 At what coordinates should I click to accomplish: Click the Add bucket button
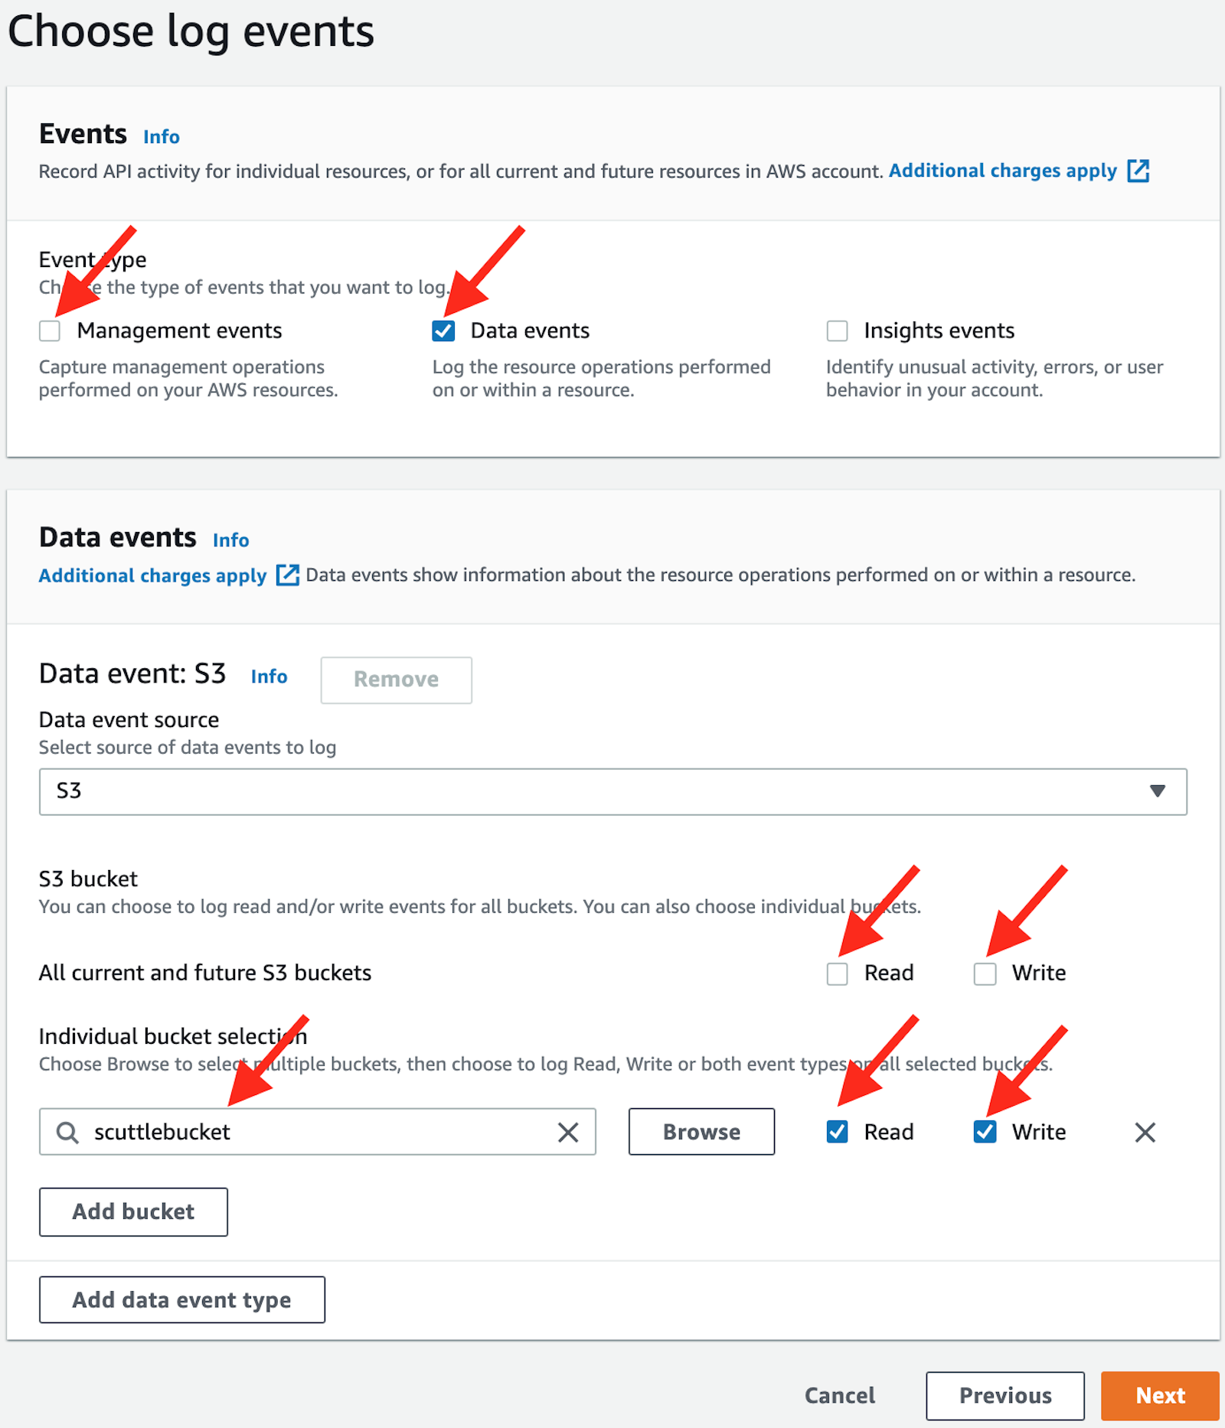click(x=132, y=1211)
